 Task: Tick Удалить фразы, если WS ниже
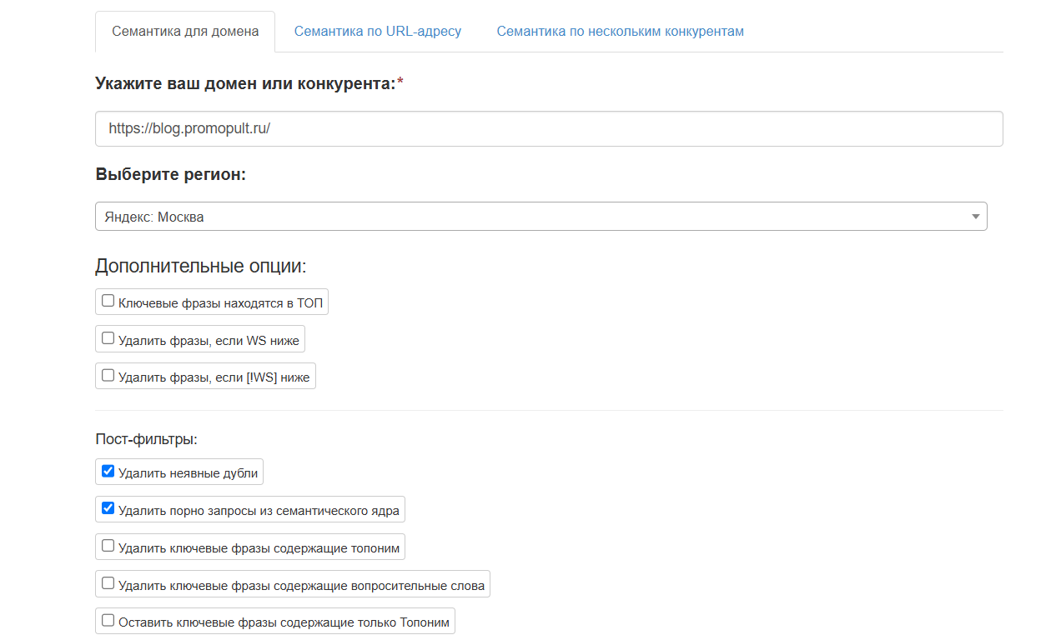[108, 339]
